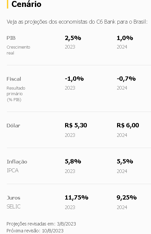Click the 2,5% PIB 2023 value
This screenshot has width=151, height=234.
[73, 38]
